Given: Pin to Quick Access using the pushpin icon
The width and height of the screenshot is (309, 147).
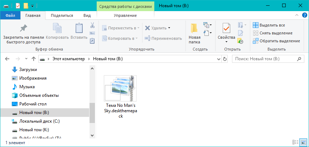Looking at the screenshot, I should point(23,29).
